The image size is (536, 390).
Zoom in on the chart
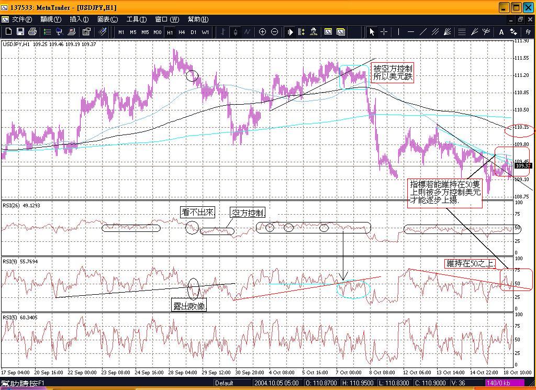pyautogui.click(x=263, y=32)
